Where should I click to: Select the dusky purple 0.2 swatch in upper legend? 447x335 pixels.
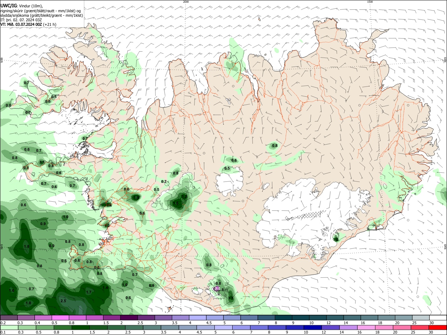coord(9,318)
